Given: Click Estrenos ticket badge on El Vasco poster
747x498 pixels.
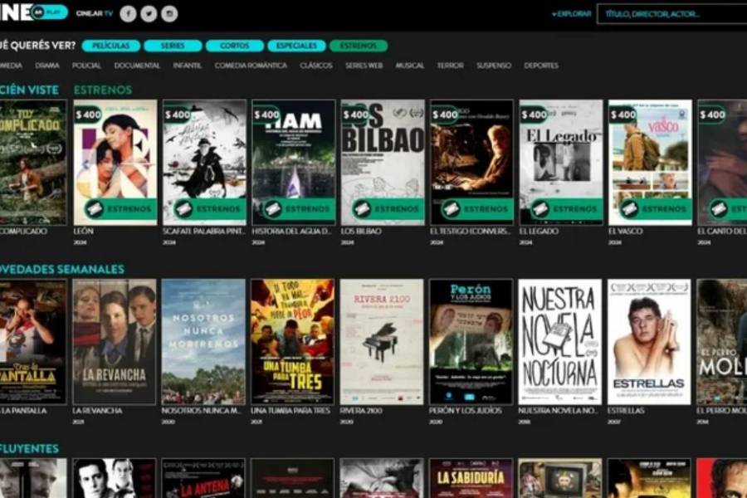Looking at the screenshot, I should [656, 208].
